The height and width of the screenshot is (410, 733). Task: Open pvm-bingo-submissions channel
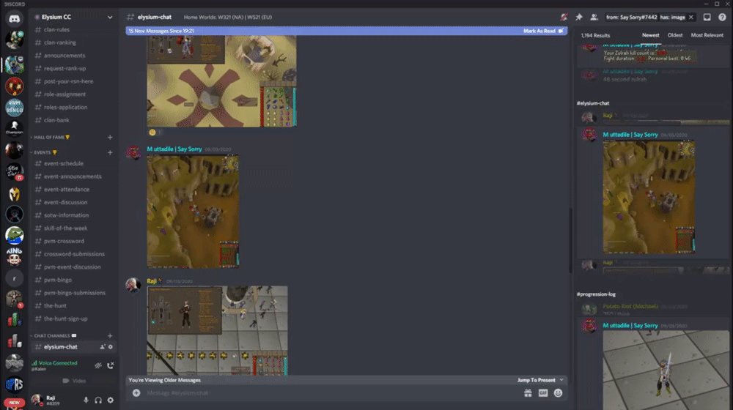(74, 293)
